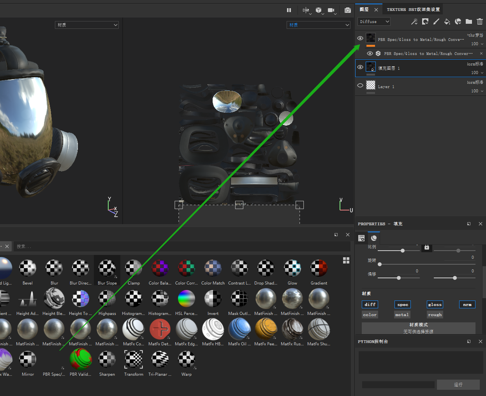486x396 pixels.
Task: Click the 运行 button in the Python console
Action: (458, 385)
